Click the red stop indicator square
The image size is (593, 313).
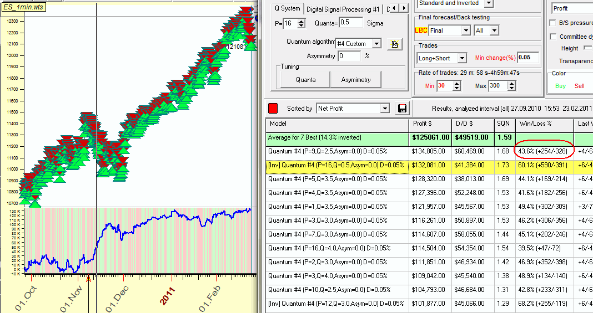click(273, 108)
